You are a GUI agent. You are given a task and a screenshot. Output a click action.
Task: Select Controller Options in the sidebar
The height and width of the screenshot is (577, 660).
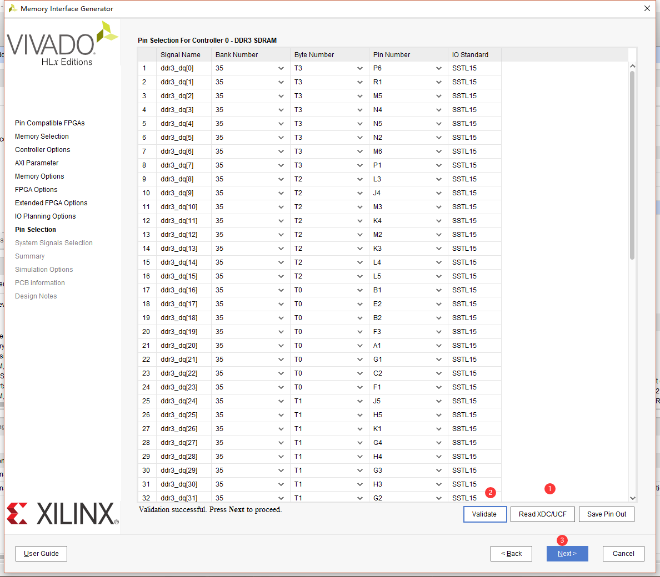coord(42,149)
